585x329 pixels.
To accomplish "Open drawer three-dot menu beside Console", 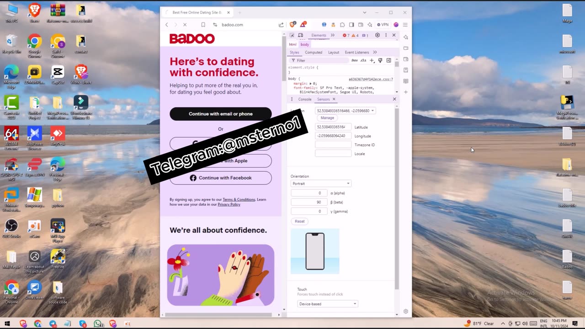I will click(292, 99).
